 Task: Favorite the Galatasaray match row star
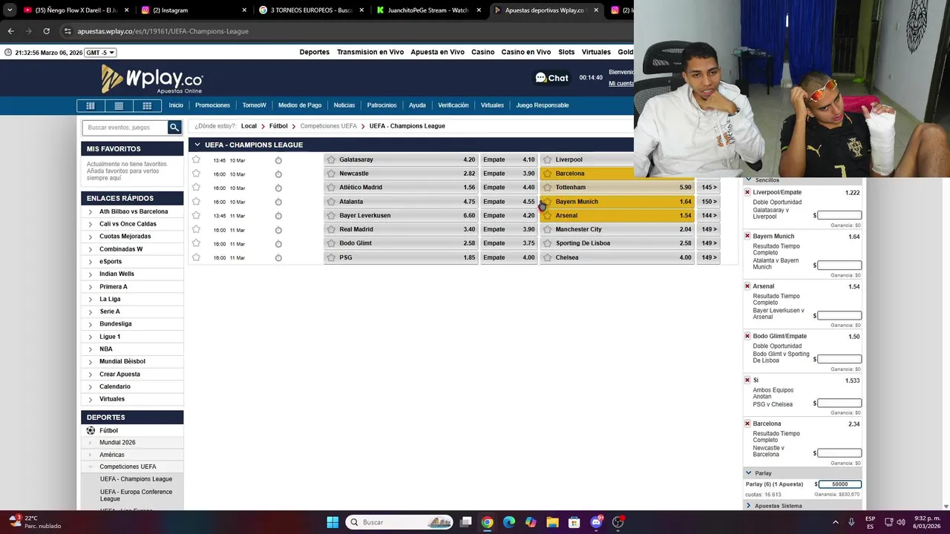click(x=196, y=159)
